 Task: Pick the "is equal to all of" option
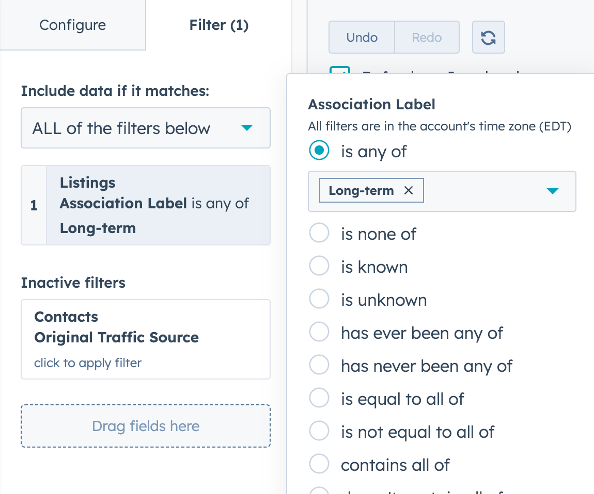tap(319, 398)
